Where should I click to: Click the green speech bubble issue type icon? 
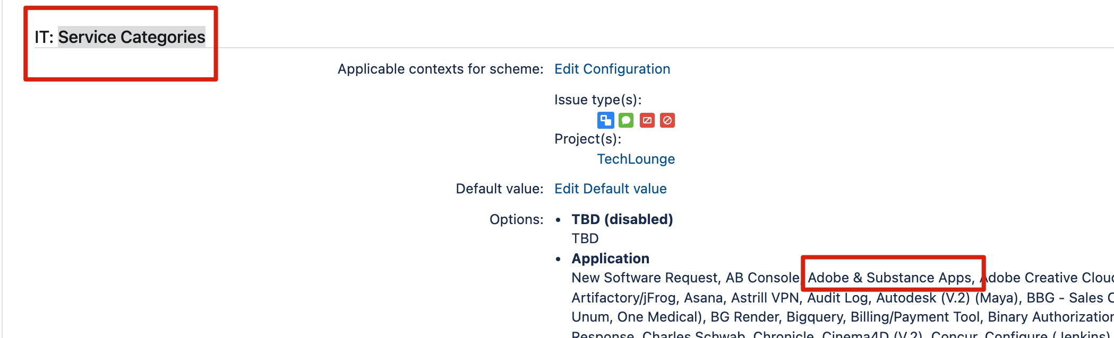click(626, 120)
